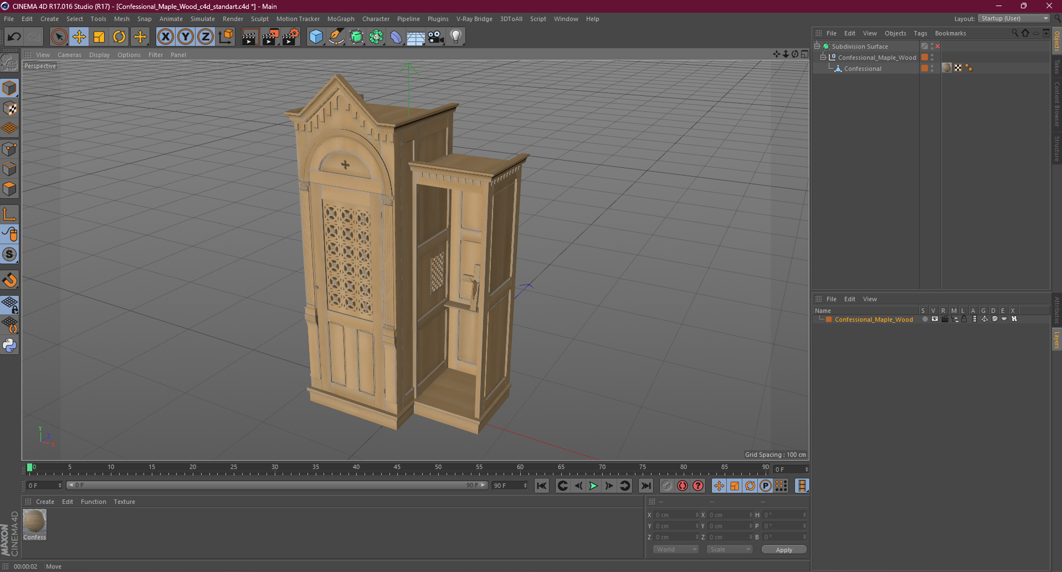This screenshot has height=572, width=1062.
Task: Select the Confess material thumbnail
Action: tap(34, 525)
